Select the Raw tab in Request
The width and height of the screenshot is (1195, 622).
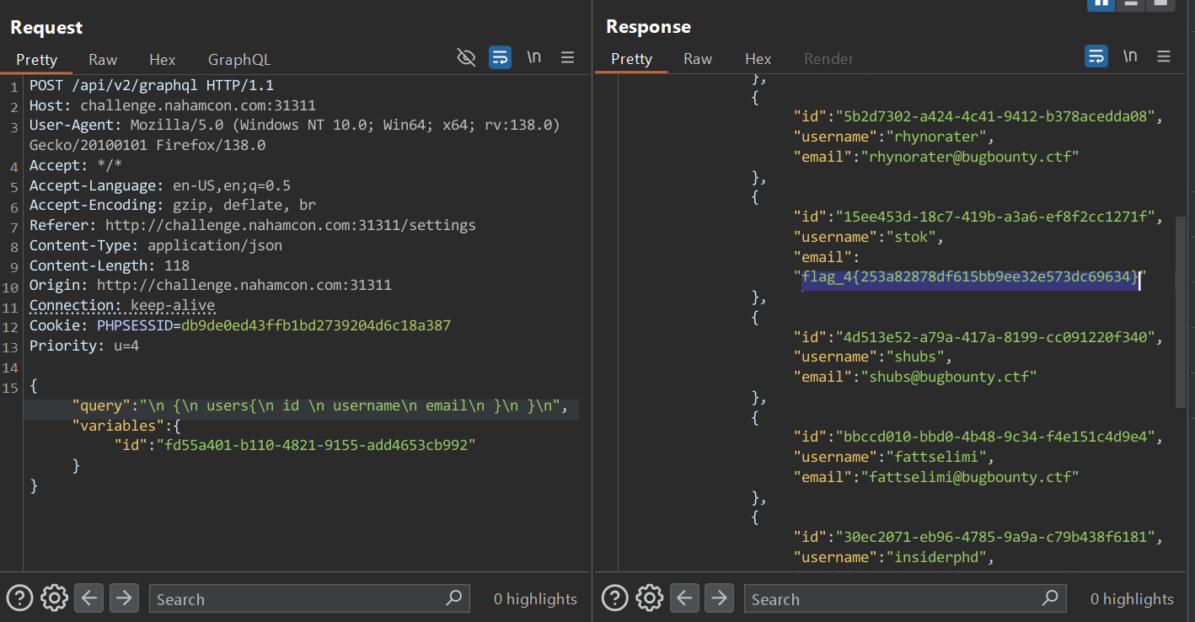pos(103,59)
